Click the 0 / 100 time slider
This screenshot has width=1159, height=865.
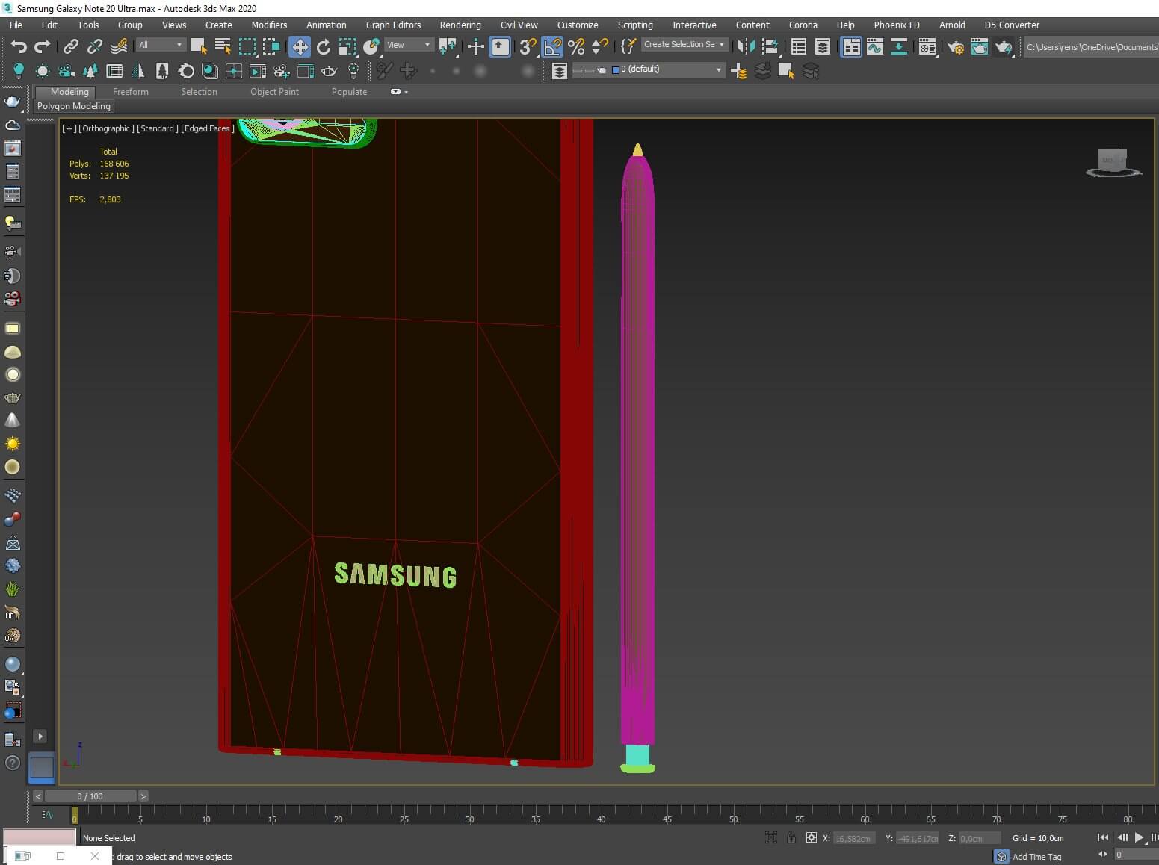[x=90, y=796]
